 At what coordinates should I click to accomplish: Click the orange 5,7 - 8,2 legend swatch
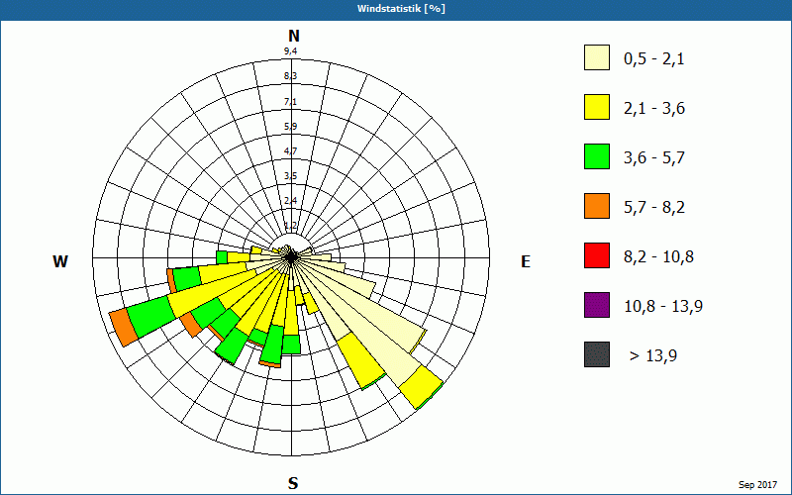tap(597, 206)
